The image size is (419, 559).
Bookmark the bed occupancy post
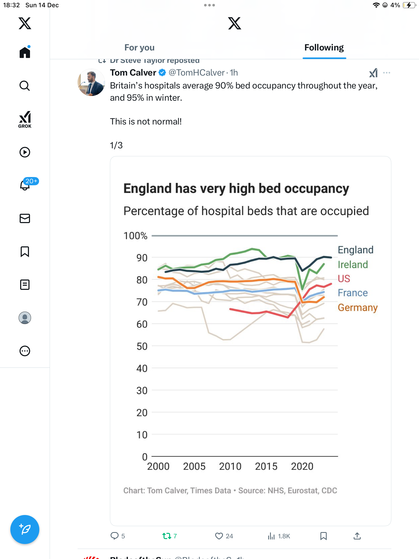click(323, 536)
